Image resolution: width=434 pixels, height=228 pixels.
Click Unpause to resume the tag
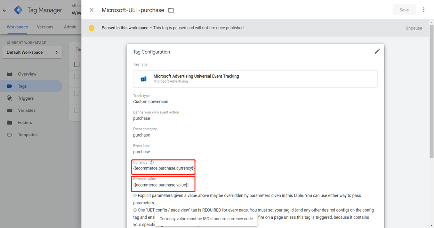[414, 28]
